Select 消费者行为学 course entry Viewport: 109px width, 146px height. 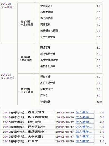pos(48,66)
